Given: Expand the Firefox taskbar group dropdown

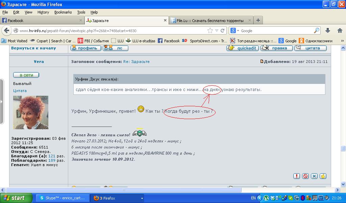Looking at the screenshot, I should coord(142,198).
